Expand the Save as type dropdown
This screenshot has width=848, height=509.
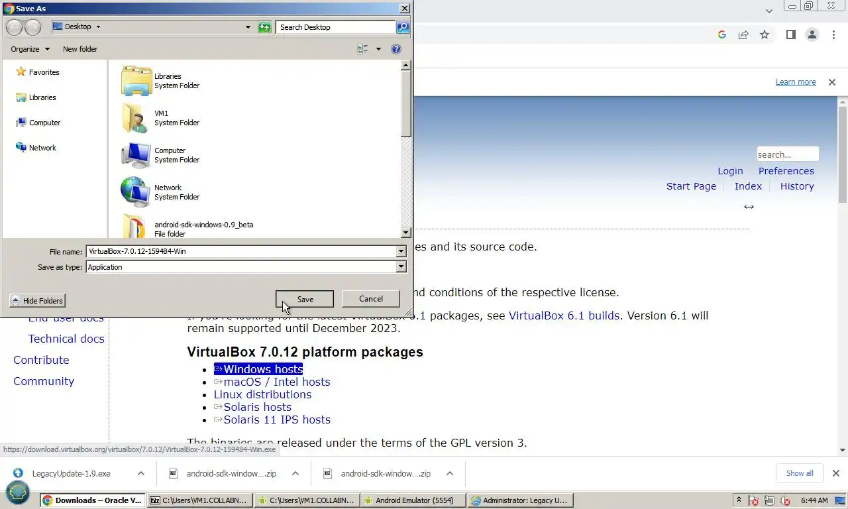(x=401, y=267)
